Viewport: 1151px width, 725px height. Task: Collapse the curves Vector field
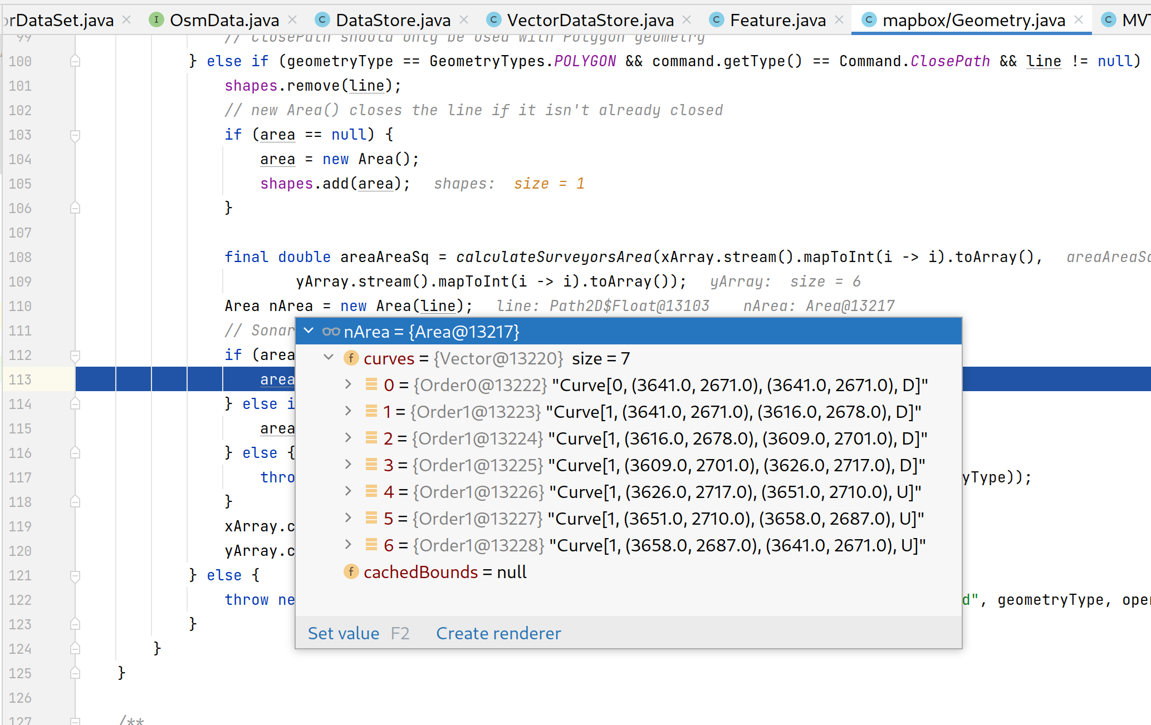point(329,358)
